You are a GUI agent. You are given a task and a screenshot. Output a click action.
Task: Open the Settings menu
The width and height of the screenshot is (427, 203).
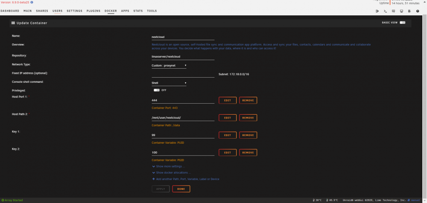74,11
